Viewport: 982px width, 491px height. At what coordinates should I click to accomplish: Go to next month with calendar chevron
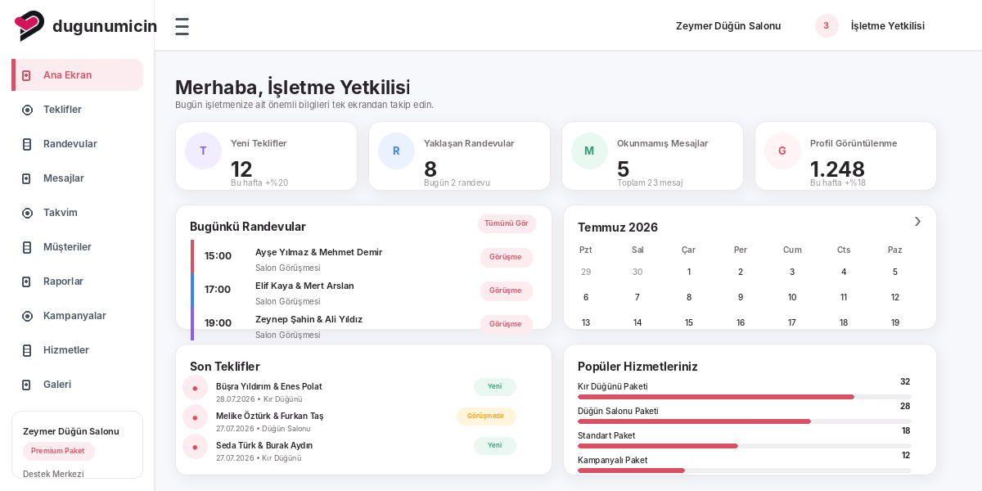917,222
